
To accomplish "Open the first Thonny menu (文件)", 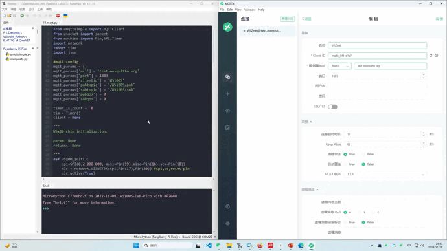I will tap(5, 10).
